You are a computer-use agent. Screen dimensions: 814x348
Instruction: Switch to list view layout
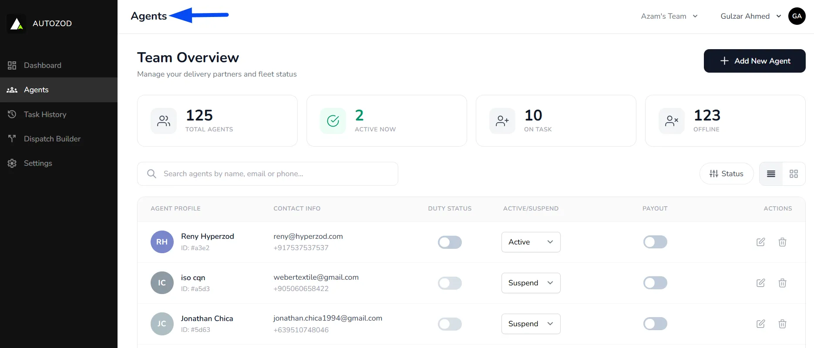[771, 174]
